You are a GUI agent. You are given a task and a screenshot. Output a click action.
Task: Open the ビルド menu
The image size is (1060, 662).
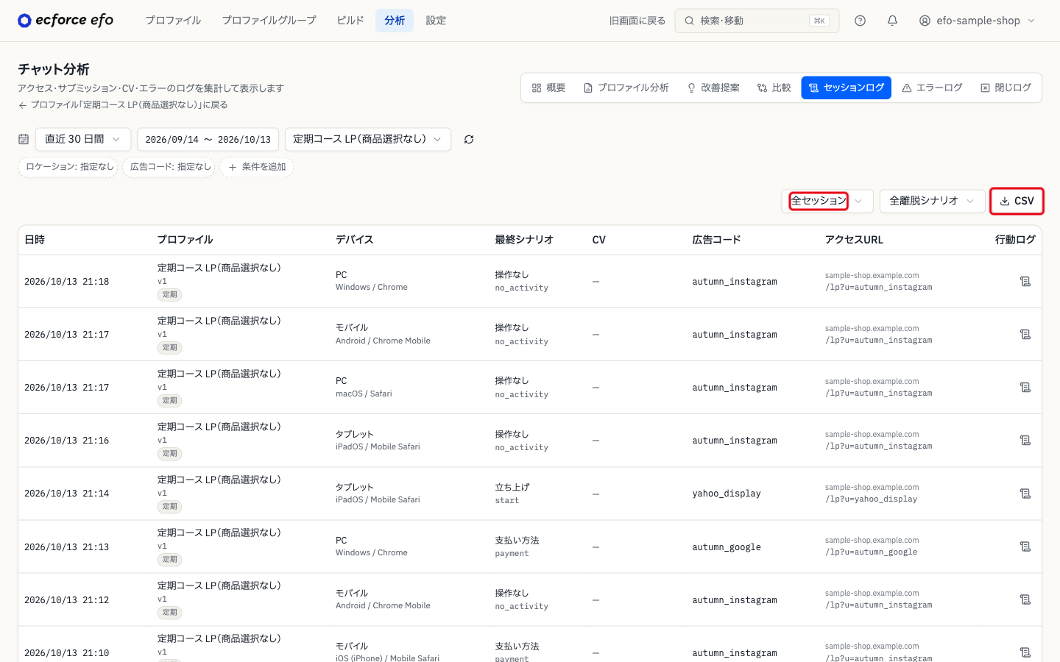pyautogui.click(x=350, y=21)
